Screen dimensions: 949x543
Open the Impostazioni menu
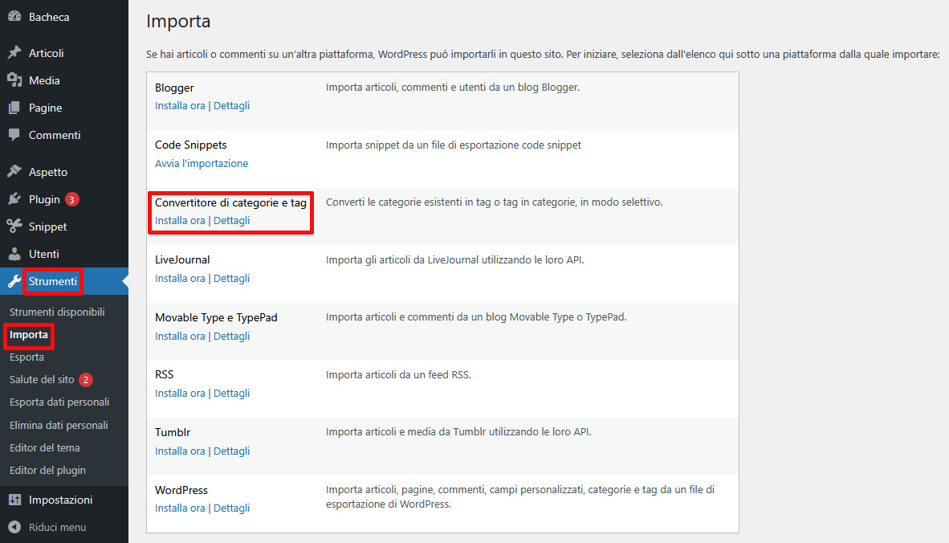[x=60, y=500]
